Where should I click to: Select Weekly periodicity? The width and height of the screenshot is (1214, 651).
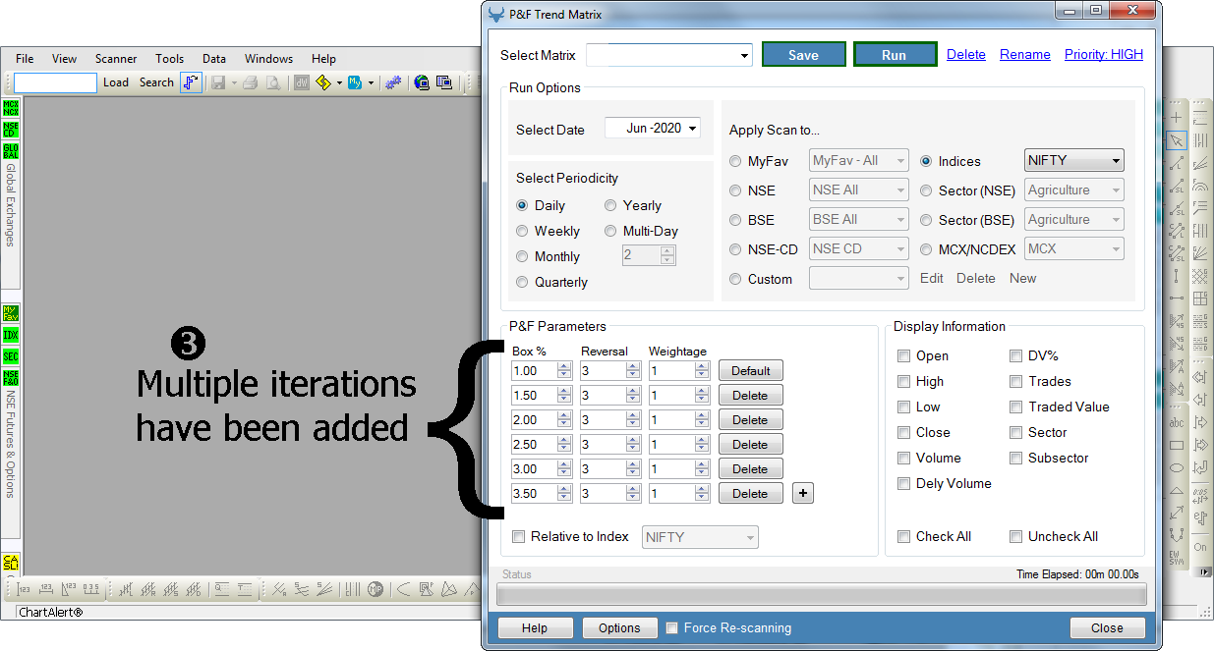523,232
